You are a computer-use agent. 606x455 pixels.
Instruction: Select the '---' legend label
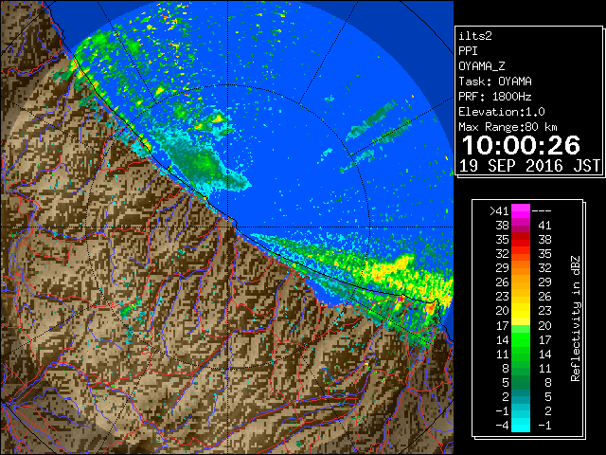coord(542,211)
